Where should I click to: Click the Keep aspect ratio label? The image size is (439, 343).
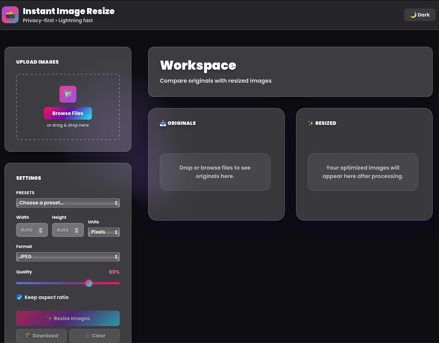point(46,297)
